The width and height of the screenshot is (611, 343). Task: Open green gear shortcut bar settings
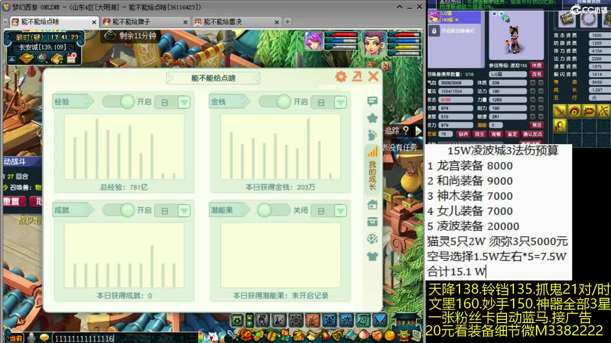pos(237,320)
